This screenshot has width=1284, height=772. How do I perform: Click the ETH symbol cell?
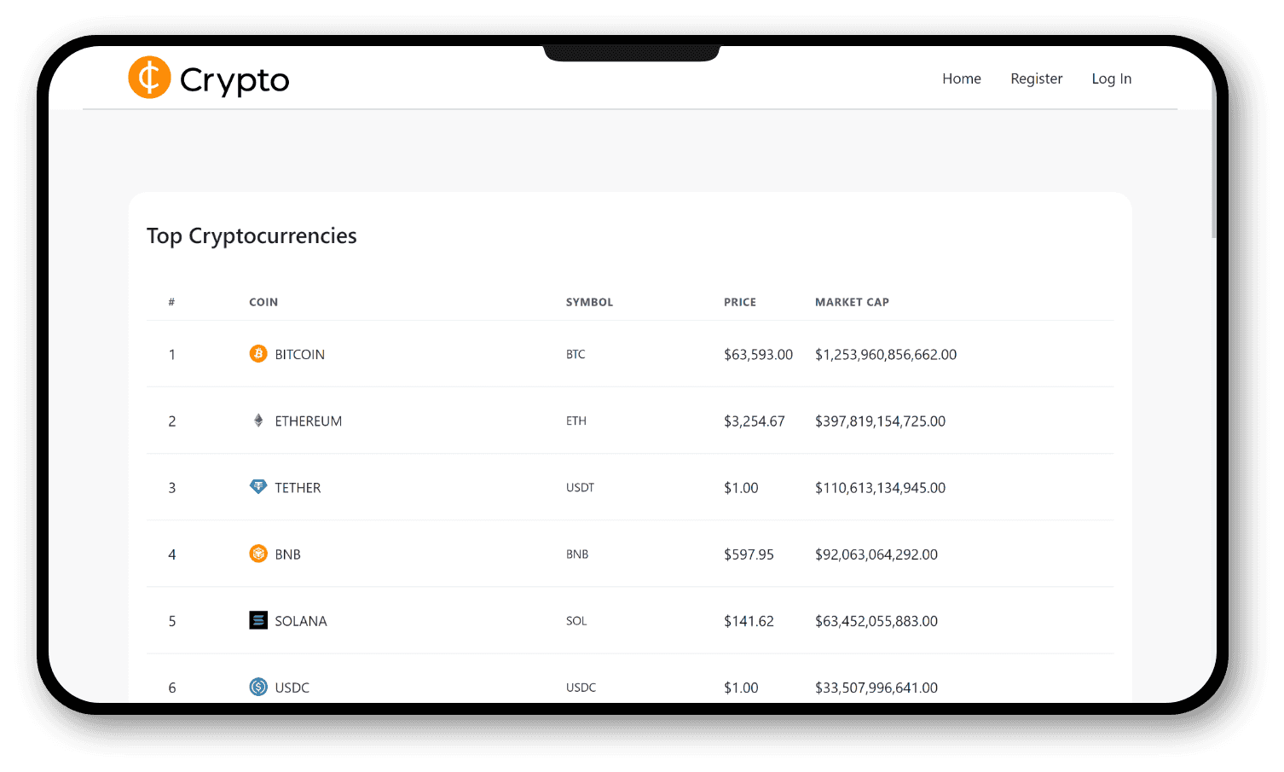576,421
